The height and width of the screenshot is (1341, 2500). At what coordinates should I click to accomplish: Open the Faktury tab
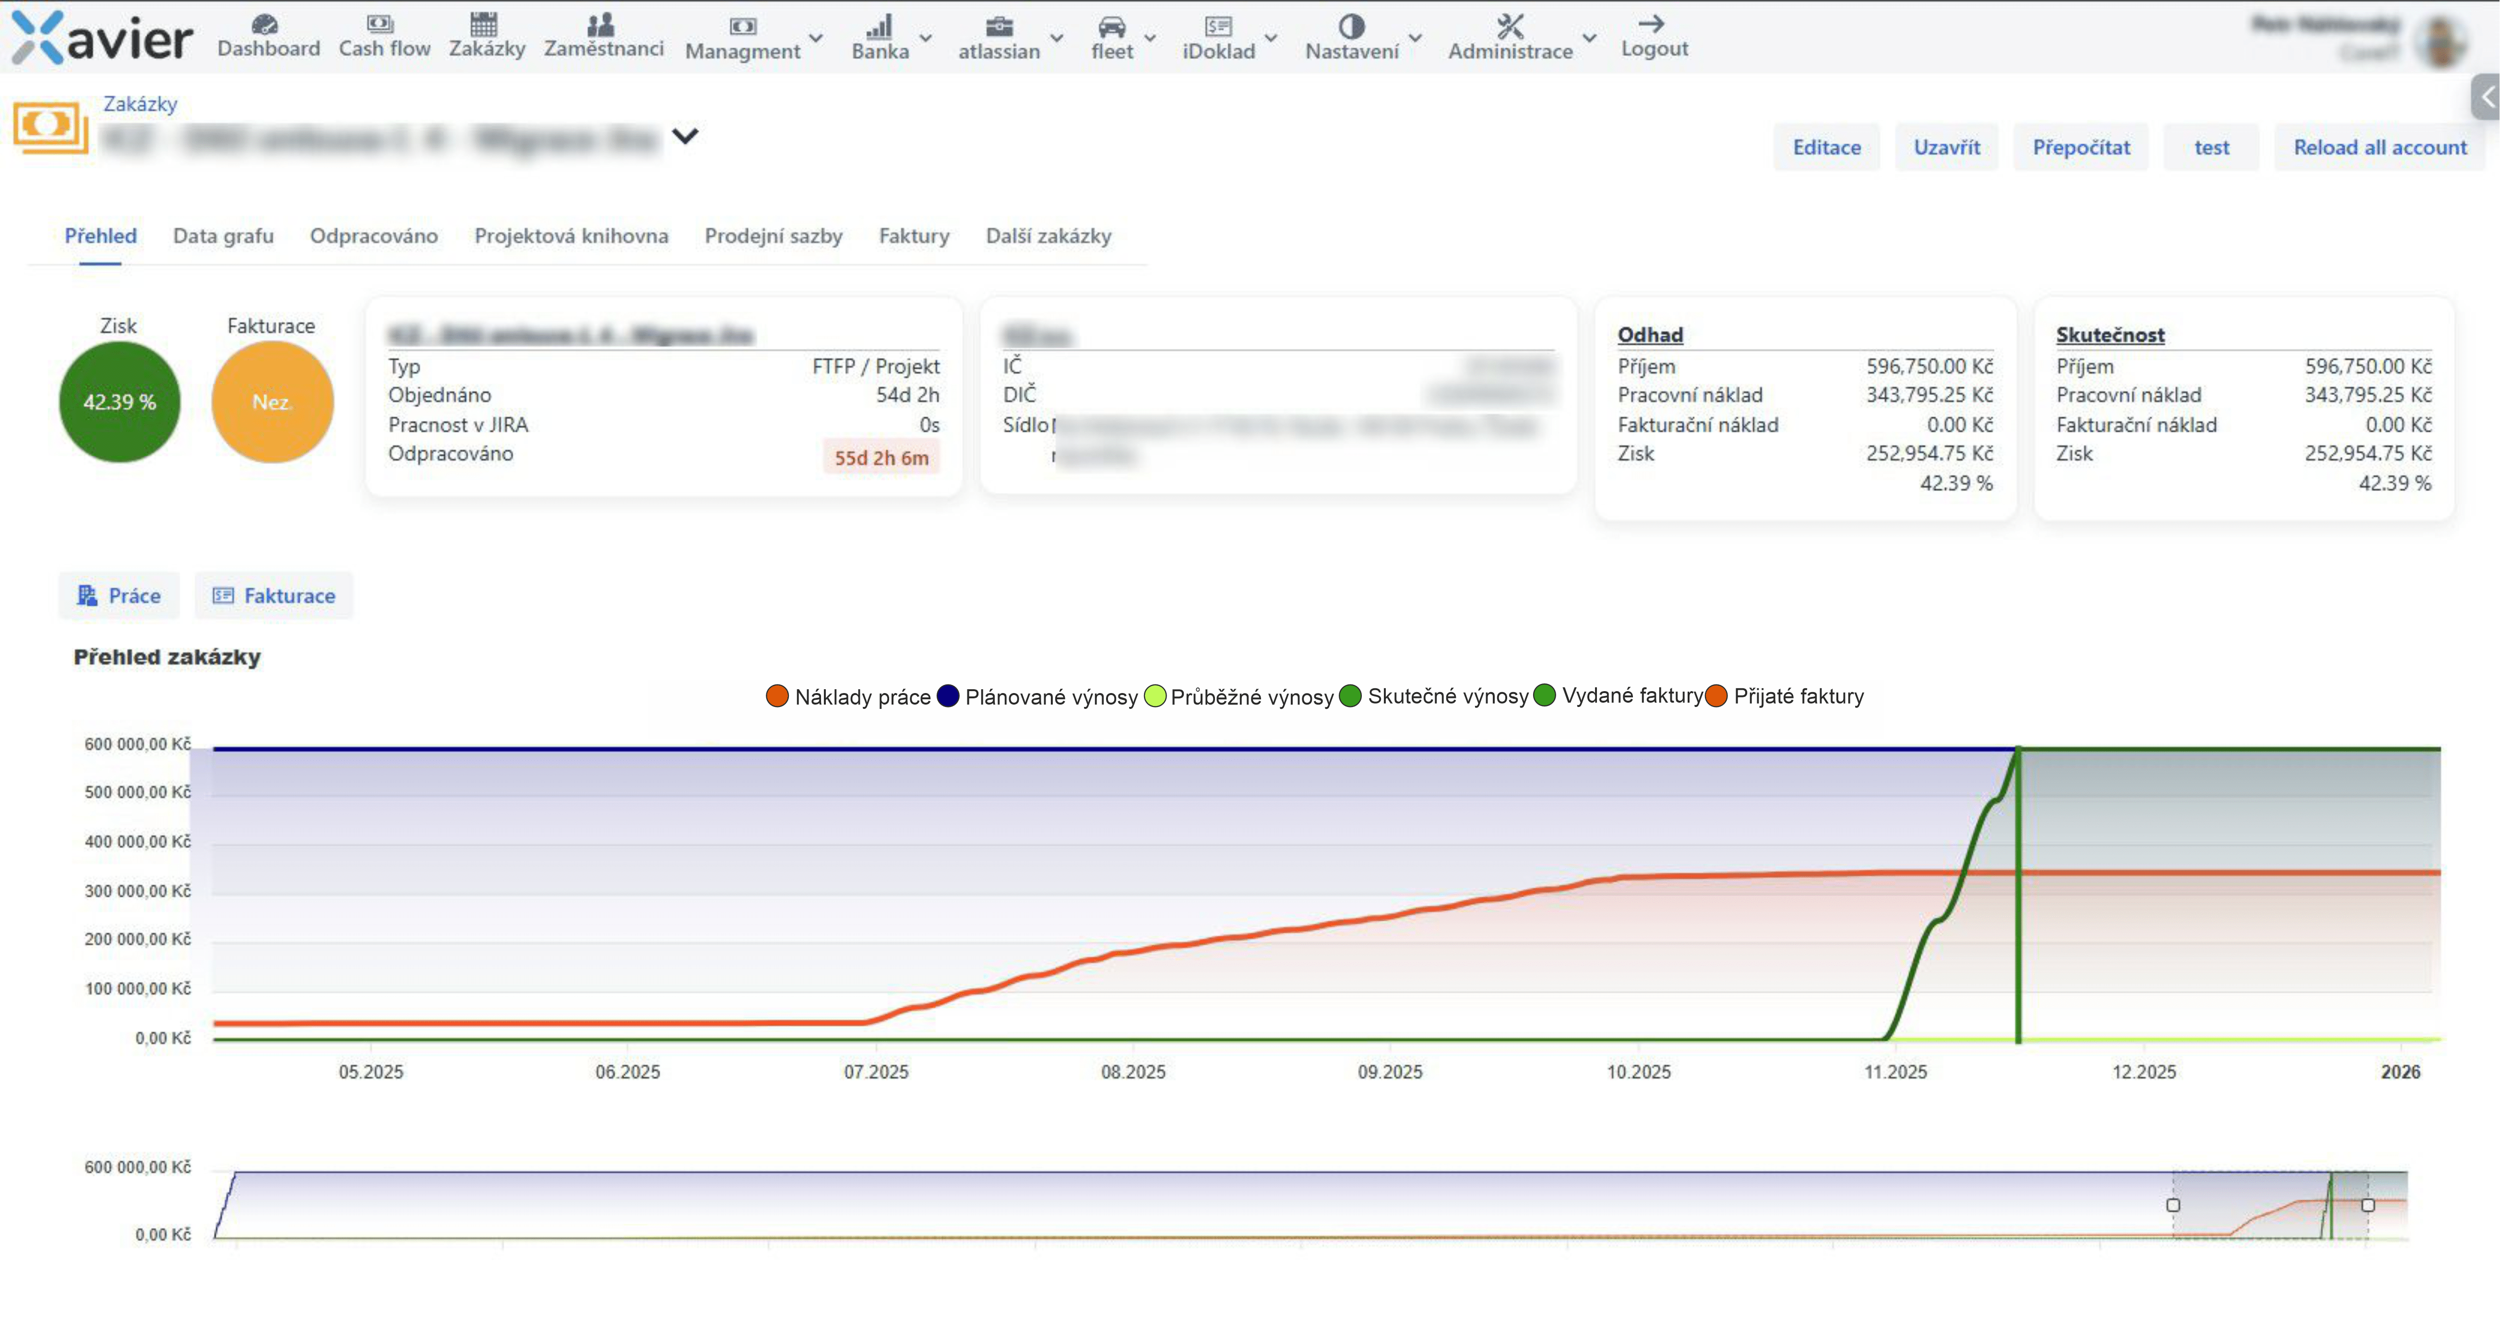tap(913, 236)
